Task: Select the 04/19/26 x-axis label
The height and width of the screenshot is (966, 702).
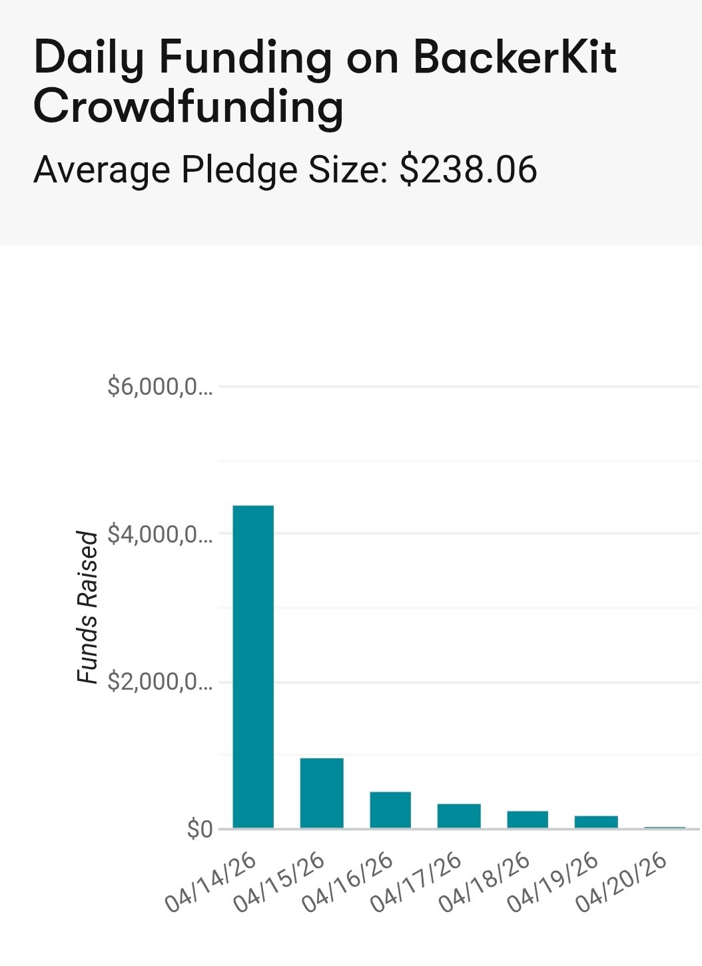Action: coord(553,882)
